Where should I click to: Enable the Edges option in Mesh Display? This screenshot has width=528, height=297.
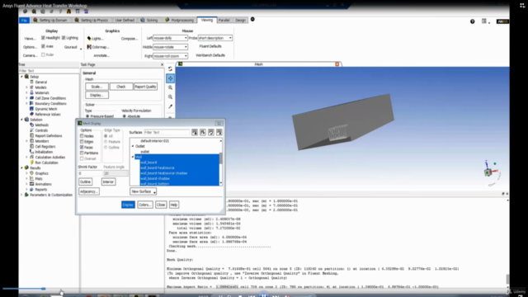[x=82, y=142]
